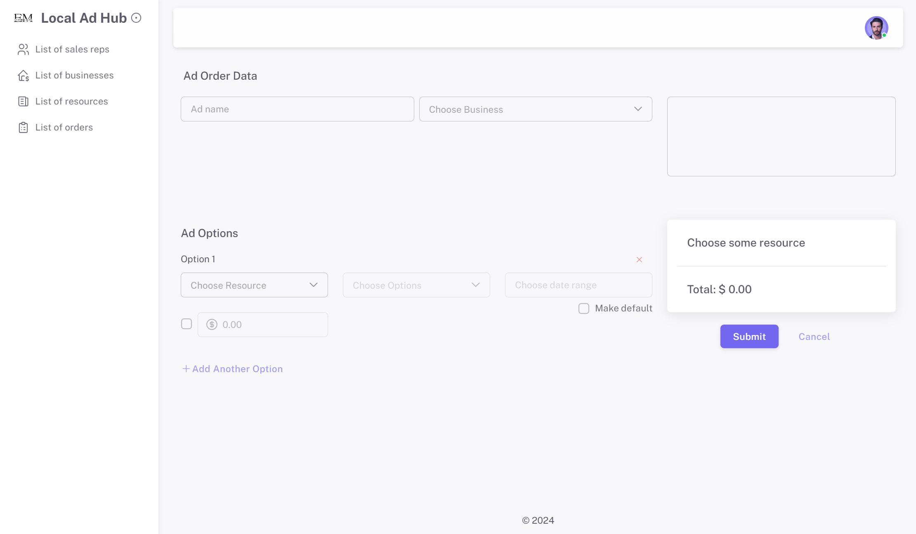Screen dimensions: 916x534
Task: Click Add Another Option link
Action: click(x=233, y=369)
